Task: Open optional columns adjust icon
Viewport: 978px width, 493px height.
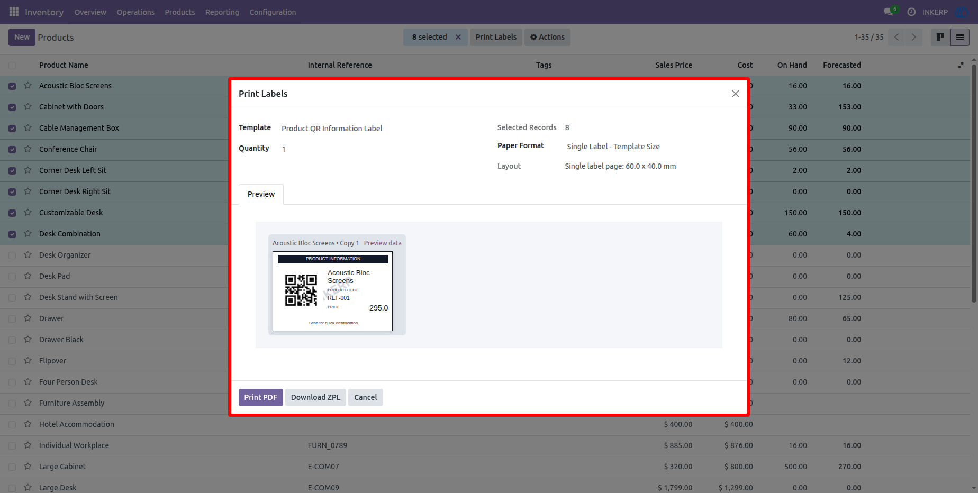Action: 961,65
